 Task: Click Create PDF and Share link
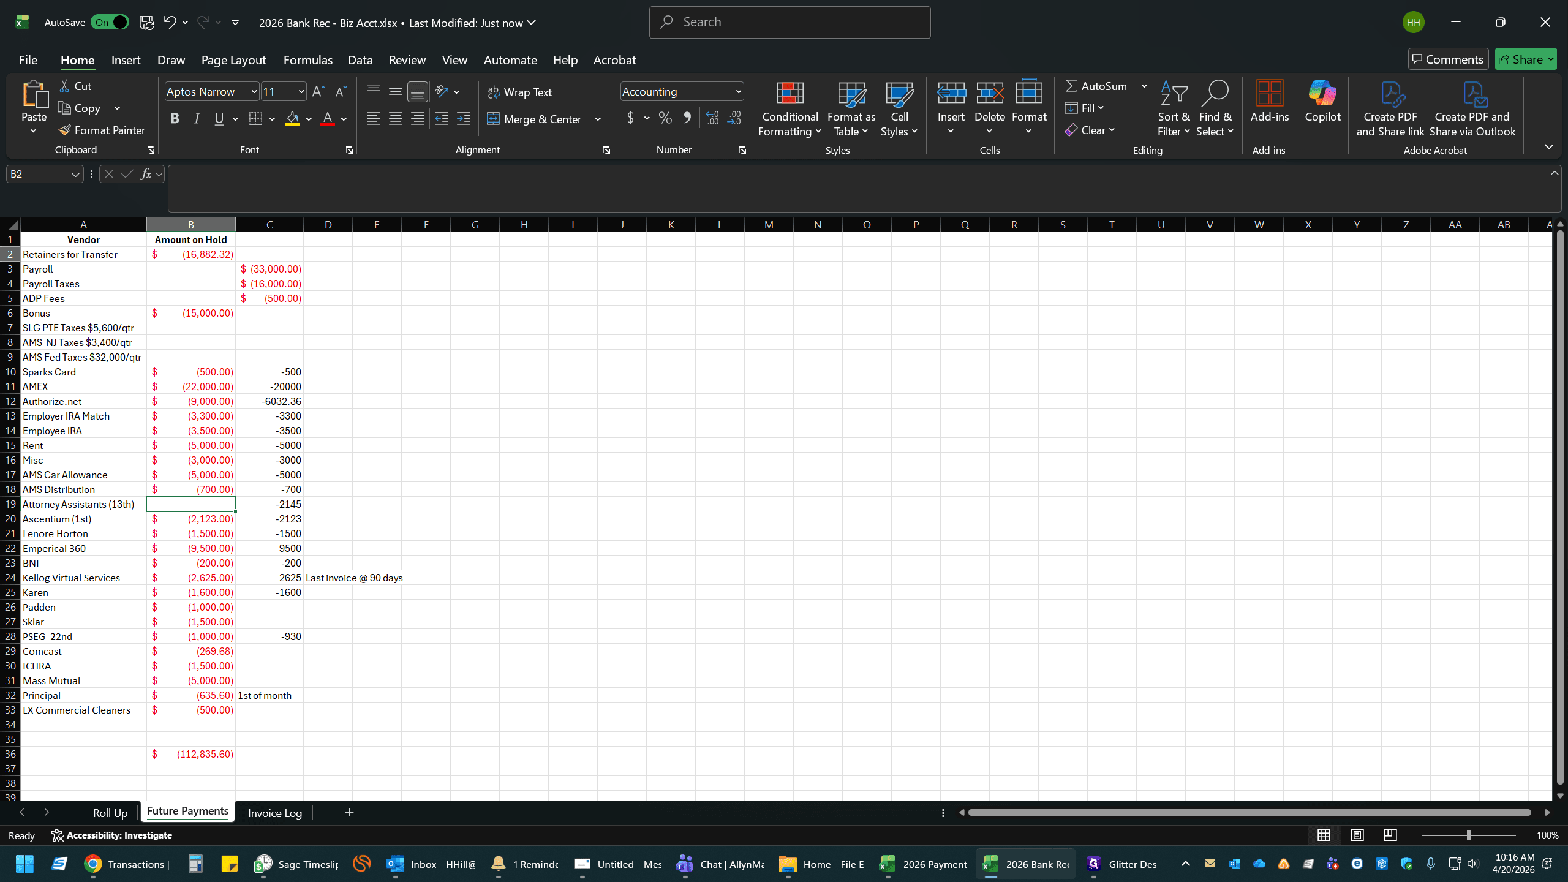tap(1390, 109)
